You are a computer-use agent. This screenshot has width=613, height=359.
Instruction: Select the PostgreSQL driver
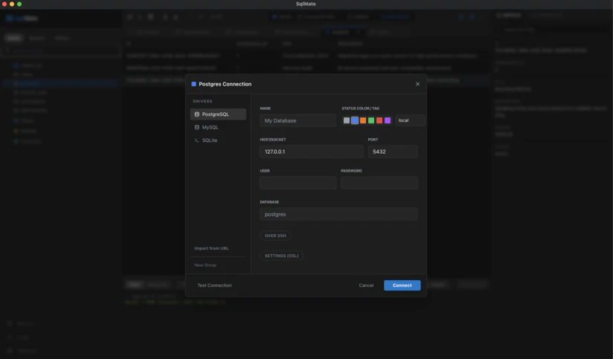click(x=218, y=114)
